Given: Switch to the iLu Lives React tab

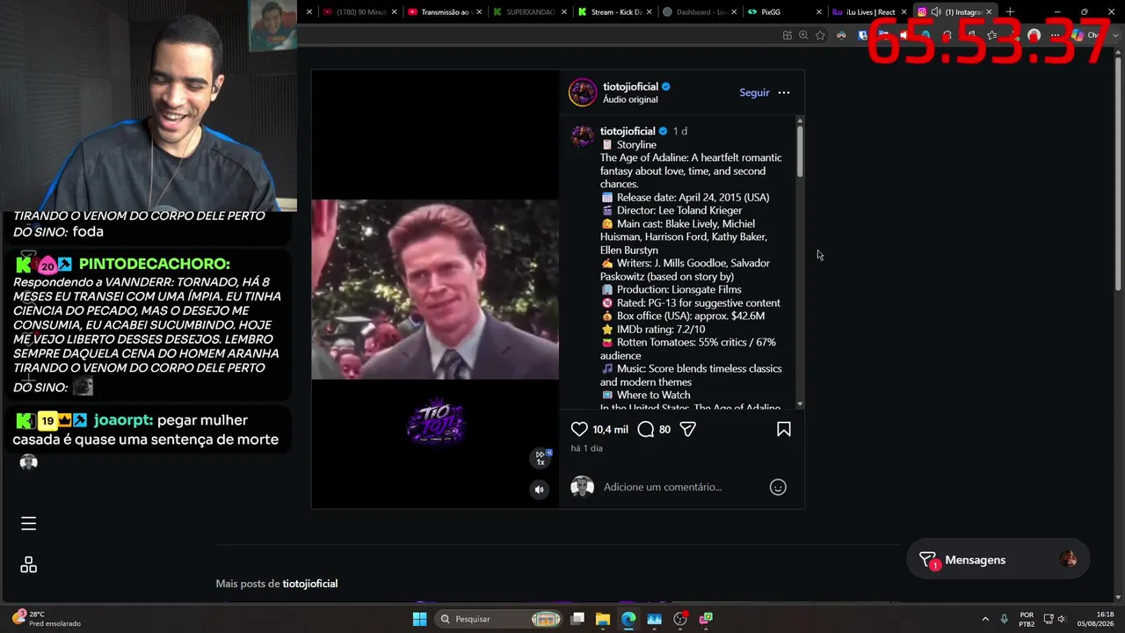Looking at the screenshot, I should pos(867,12).
